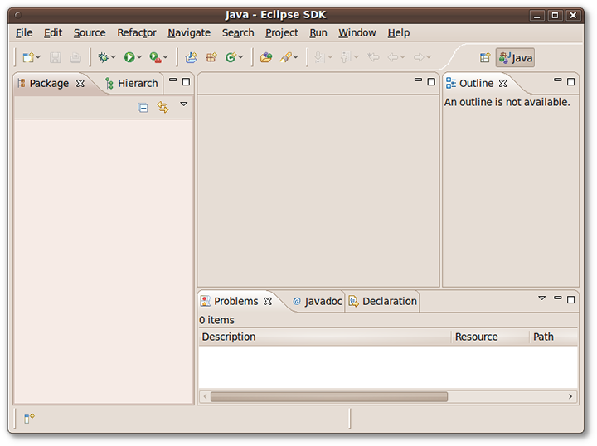Click the Save icon in toolbar

pyautogui.click(x=56, y=57)
